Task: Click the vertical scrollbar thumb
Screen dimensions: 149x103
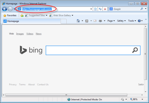Action: pos(145,54)
